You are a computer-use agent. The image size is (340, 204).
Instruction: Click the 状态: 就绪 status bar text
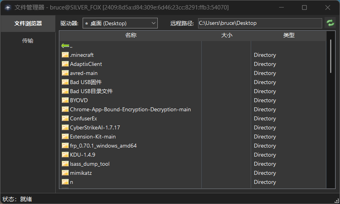(x=17, y=199)
